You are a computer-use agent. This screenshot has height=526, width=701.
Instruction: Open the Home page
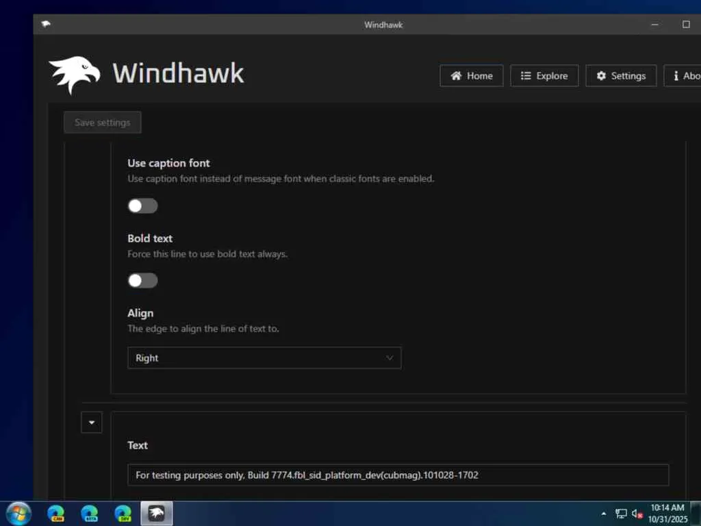point(471,76)
